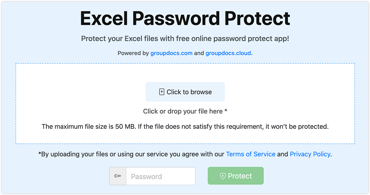Open the groupdocs.com link
This screenshot has height=195, width=370.
[171, 53]
